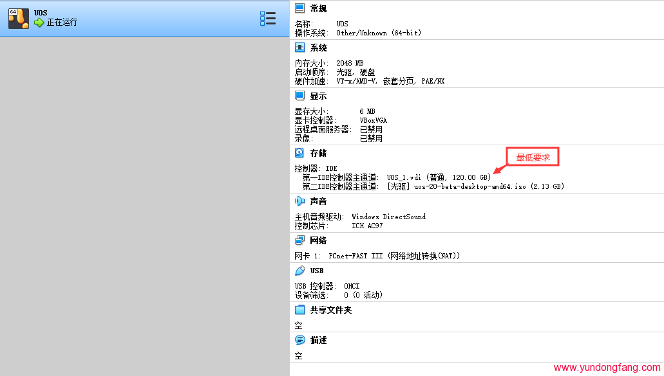Select the UOS machine entry in the sidebar

click(129, 19)
